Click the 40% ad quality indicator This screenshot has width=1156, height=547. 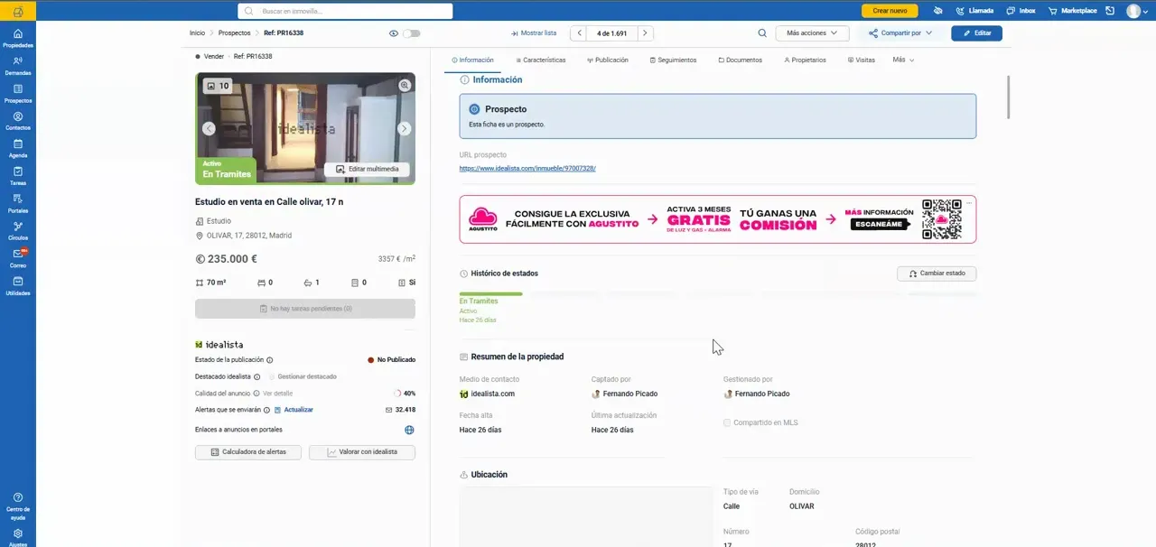(x=405, y=394)
